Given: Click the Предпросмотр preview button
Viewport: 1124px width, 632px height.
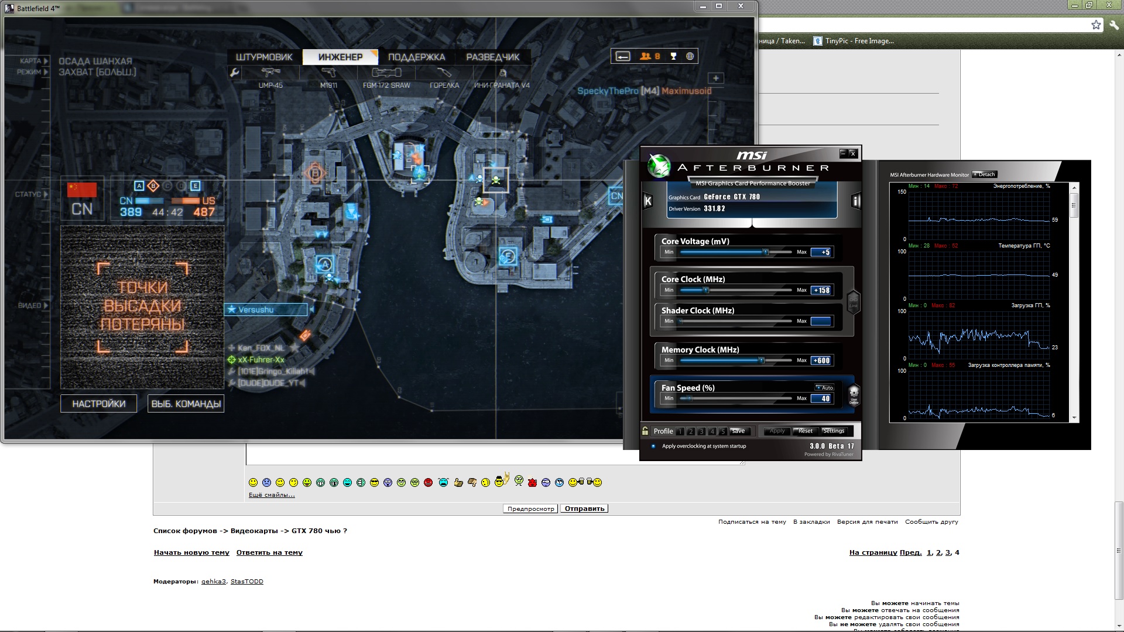Looking at the screenshot, I should [530, 509].
